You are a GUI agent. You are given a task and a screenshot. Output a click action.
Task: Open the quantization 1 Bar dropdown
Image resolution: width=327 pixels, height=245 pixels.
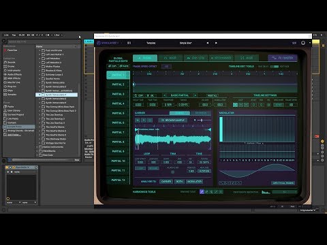[x=58, y=35]
